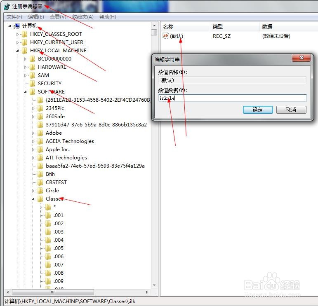The height and width of the screenshot is (306, 318).
Task: Expand the HKEY_CLASSES_ROOT key
Action: [17, 34]
